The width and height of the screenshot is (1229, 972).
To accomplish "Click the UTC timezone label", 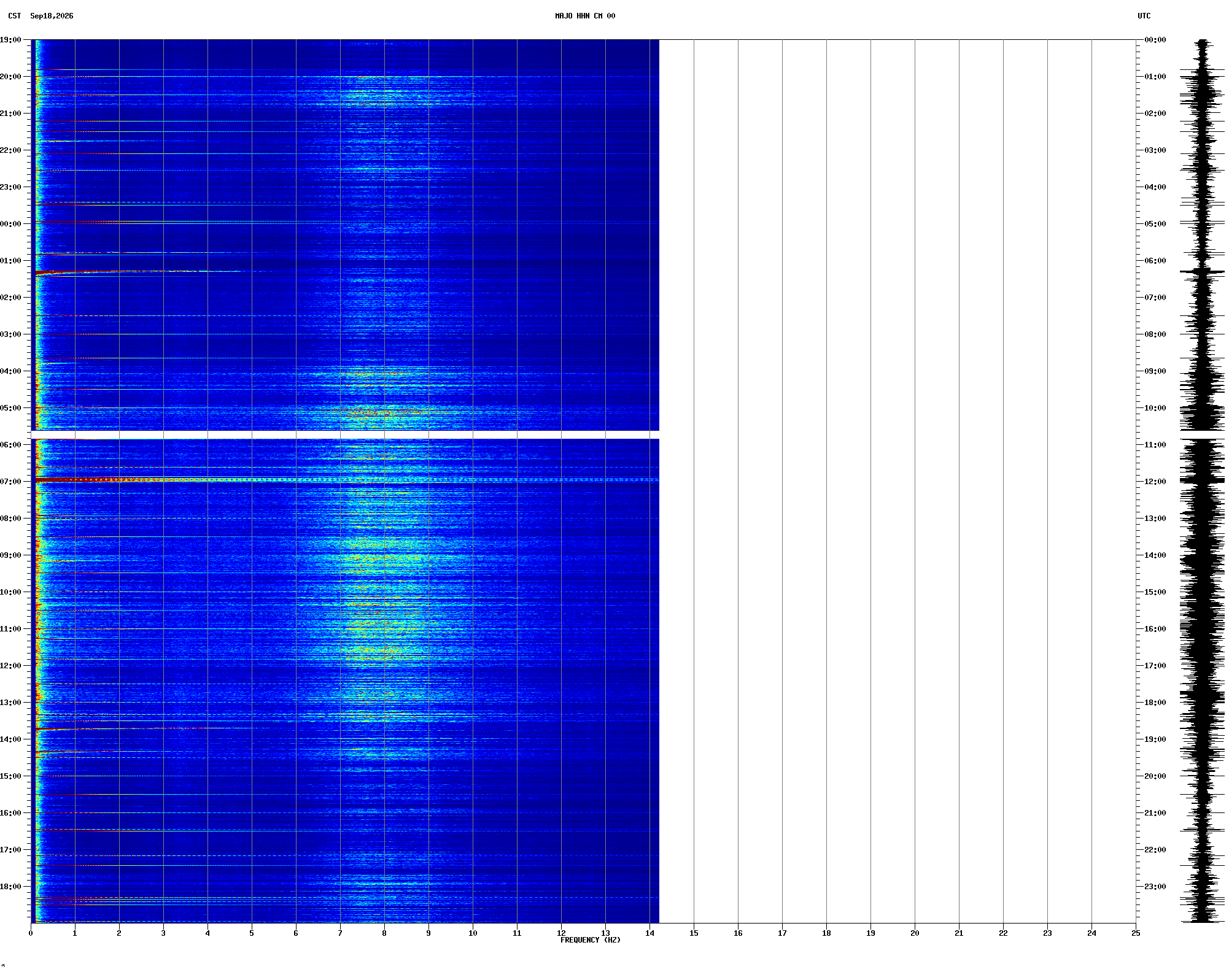I will click(x=1144, y=16).
